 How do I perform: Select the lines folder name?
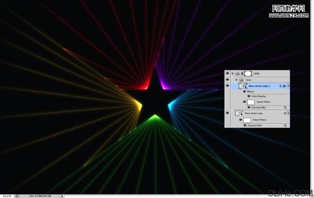[x=248, y=80]
